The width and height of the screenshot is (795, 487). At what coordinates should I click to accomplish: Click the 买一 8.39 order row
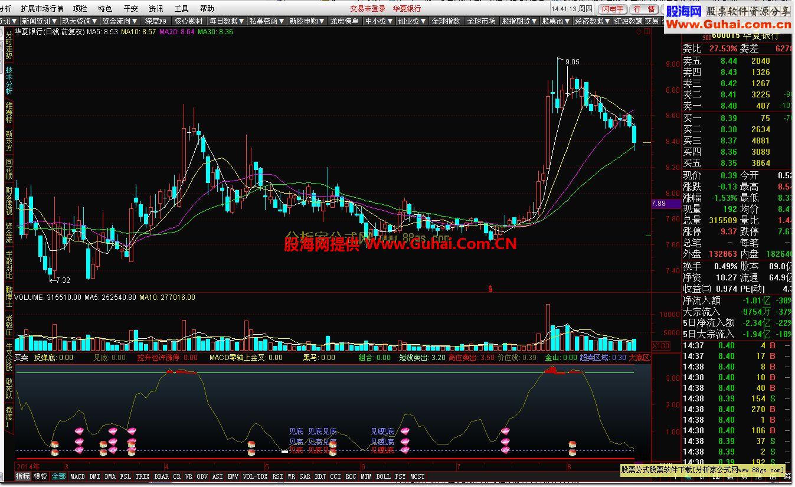(738, 118)
